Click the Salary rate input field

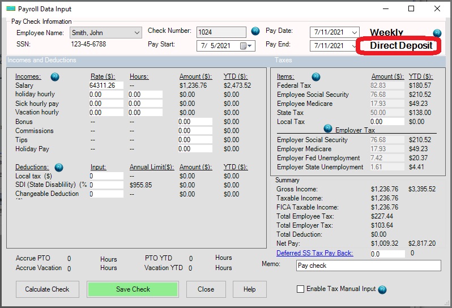click(x=106, y=85)
